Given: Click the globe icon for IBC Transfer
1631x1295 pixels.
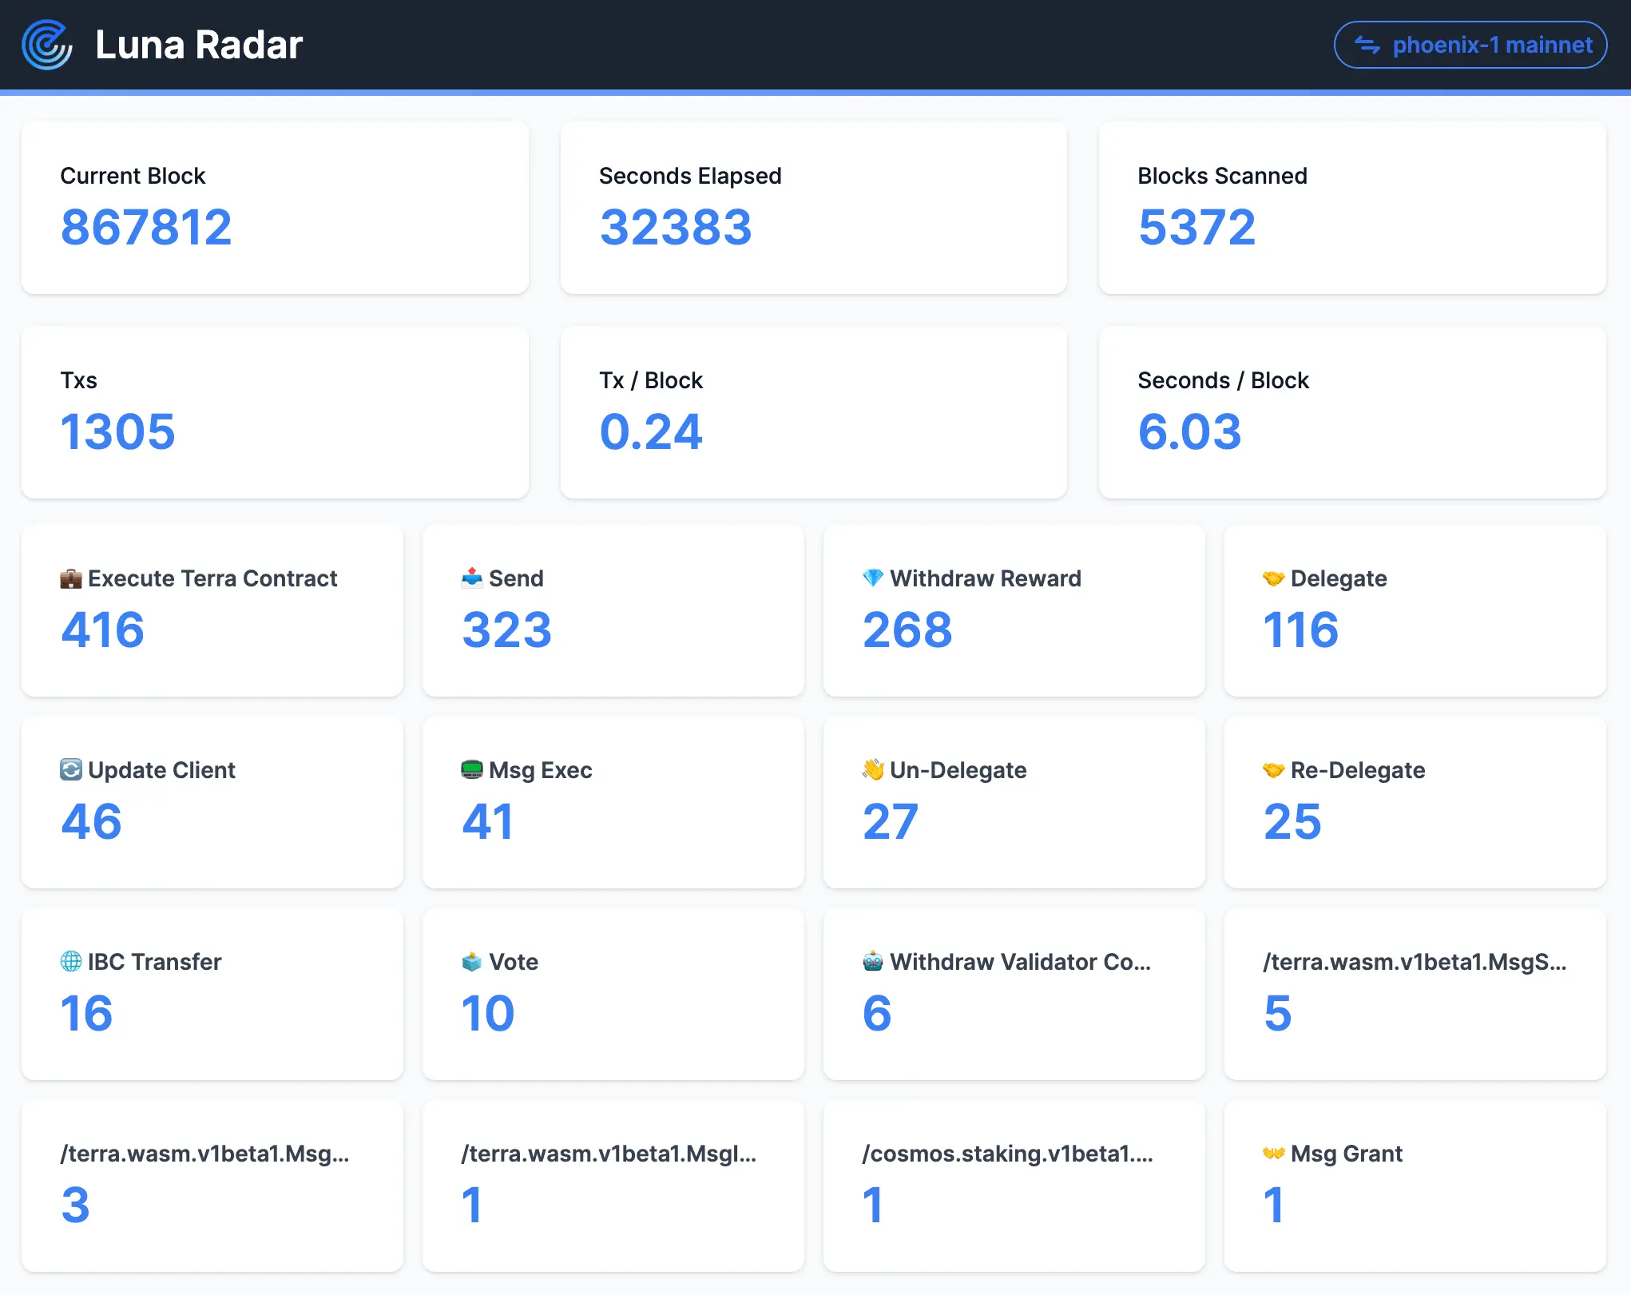Looking at the screenshot, I should [71, 961].
